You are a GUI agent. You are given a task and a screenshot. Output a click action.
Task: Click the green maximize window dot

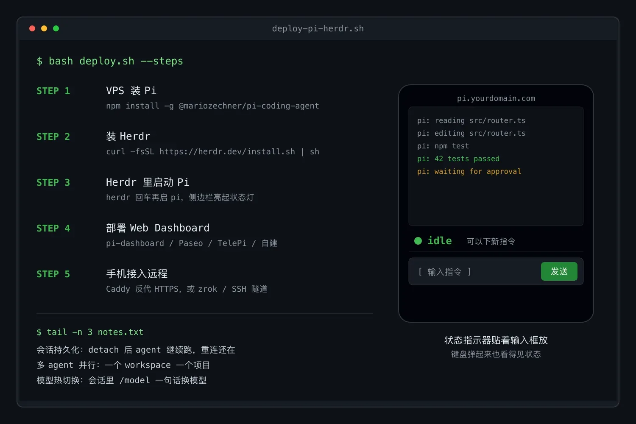tap(56, 28)
